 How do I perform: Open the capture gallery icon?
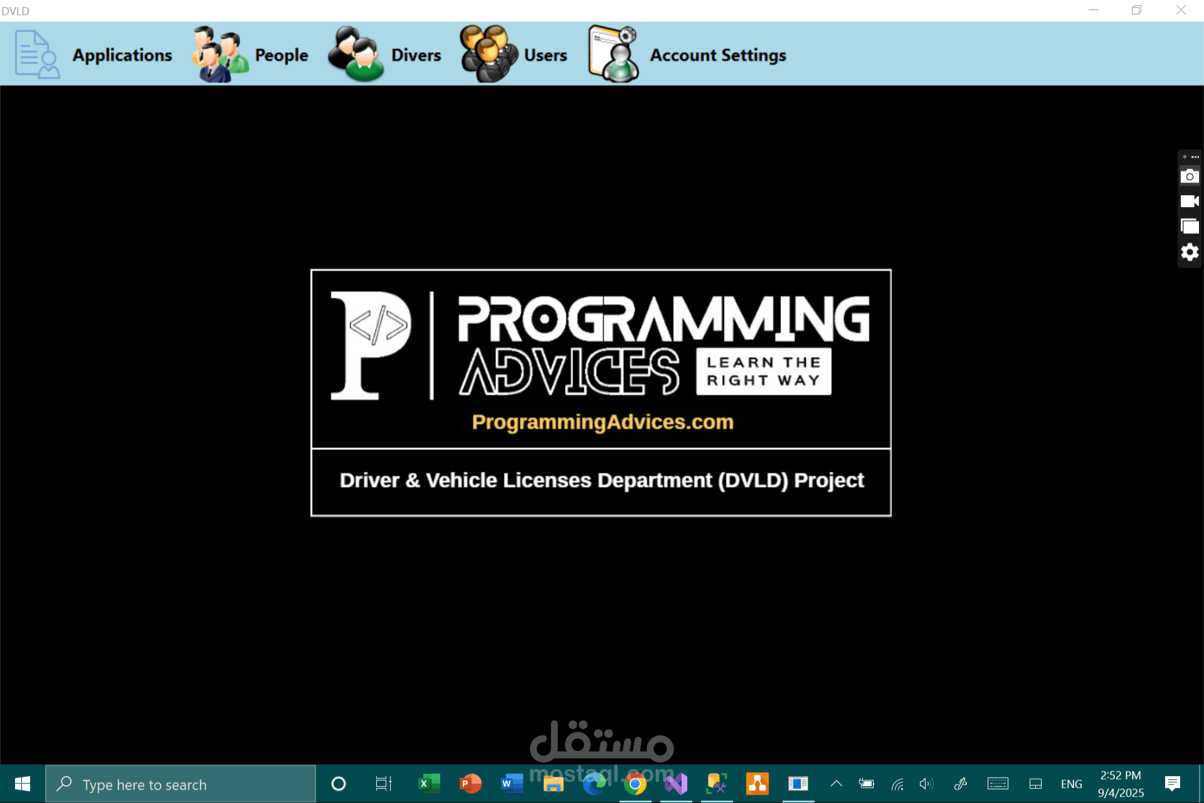click(1189, 226)
